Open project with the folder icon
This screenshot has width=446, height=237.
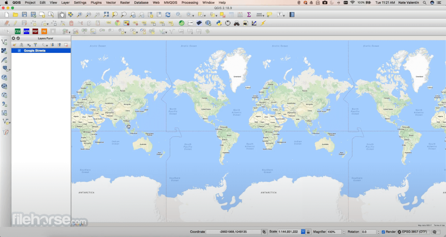click(15, 15)
